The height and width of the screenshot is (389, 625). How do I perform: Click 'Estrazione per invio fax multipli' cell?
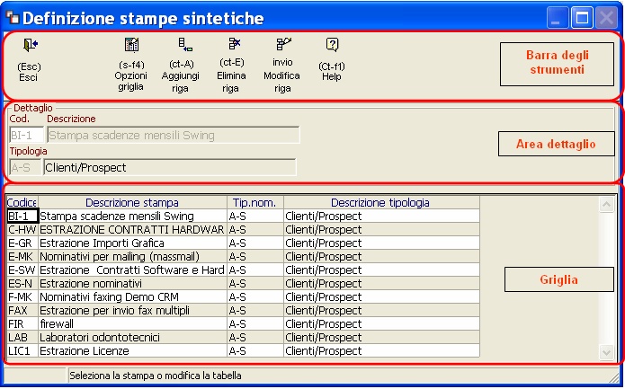click(132, 311)
